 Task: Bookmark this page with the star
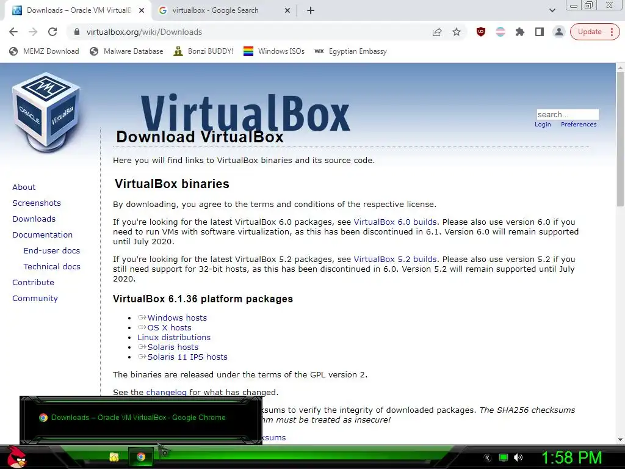point(457,32)
